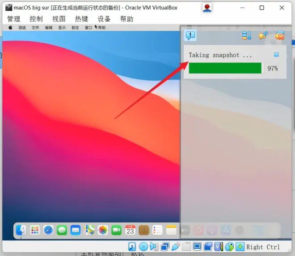Viewport: 295px width, 256px height.
Task: Launch Safari from the Dock
Action: (48, 230)
